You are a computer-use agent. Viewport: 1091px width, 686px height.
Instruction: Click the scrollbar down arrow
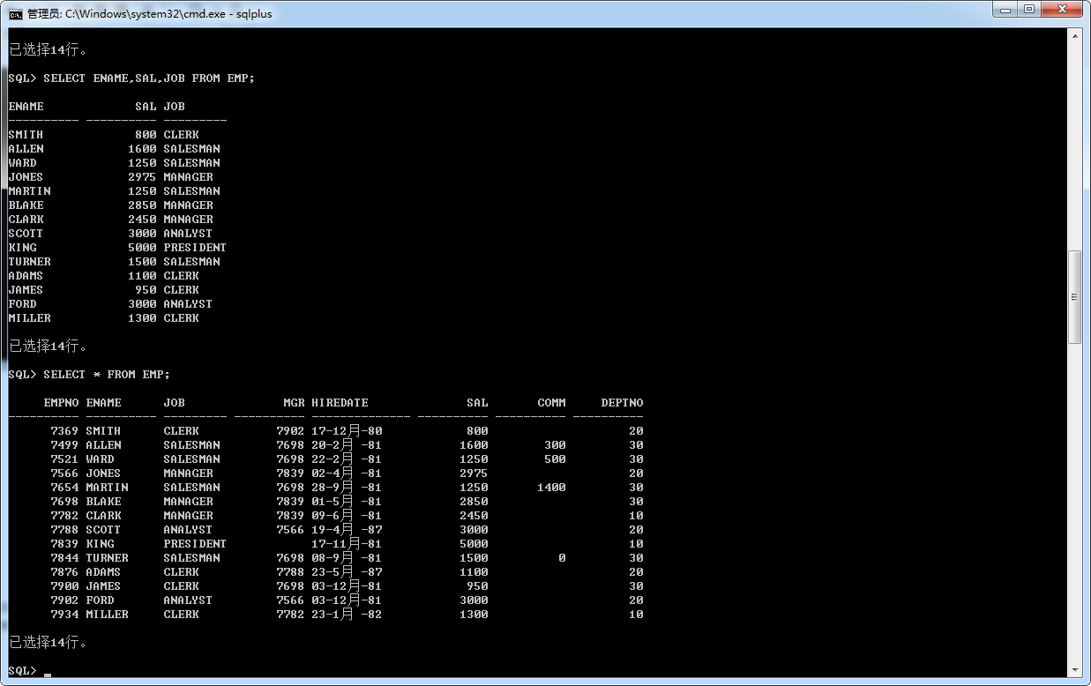[x=1074, y=670]
